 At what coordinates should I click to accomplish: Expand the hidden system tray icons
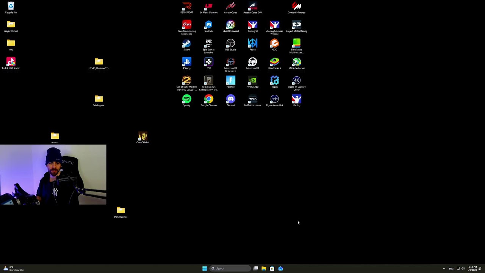(444, 268)
